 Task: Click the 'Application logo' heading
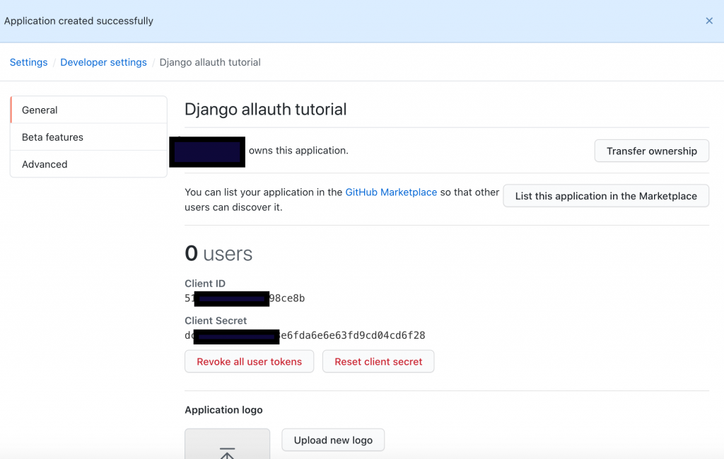pos(223,410)
